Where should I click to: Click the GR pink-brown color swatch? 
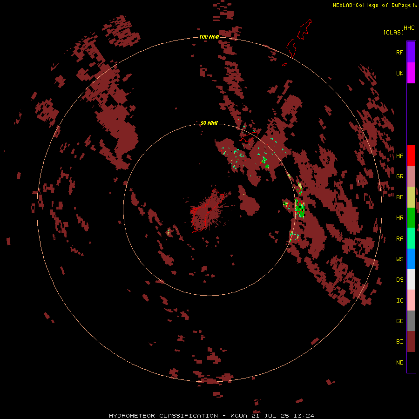click(x=411, y=176)
